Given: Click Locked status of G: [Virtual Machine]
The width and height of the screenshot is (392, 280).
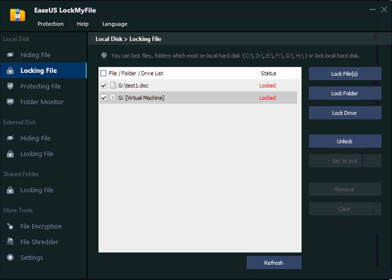Looking at the screenshot, I should coord(268,98).
